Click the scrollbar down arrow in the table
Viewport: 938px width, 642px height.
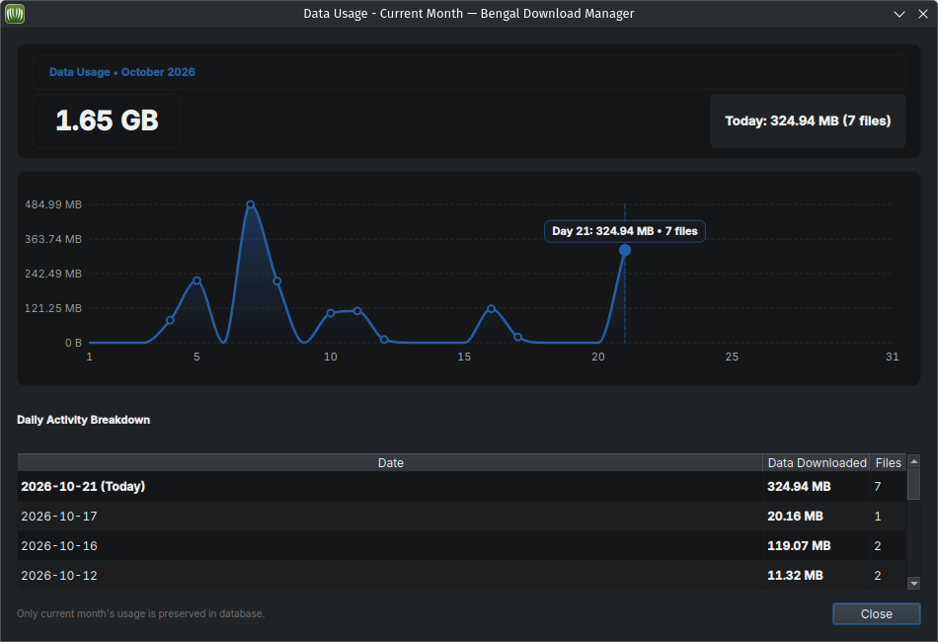[x=913, y=583]
